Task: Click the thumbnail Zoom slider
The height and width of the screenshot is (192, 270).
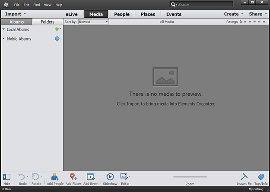Action: tap(190, 177)
